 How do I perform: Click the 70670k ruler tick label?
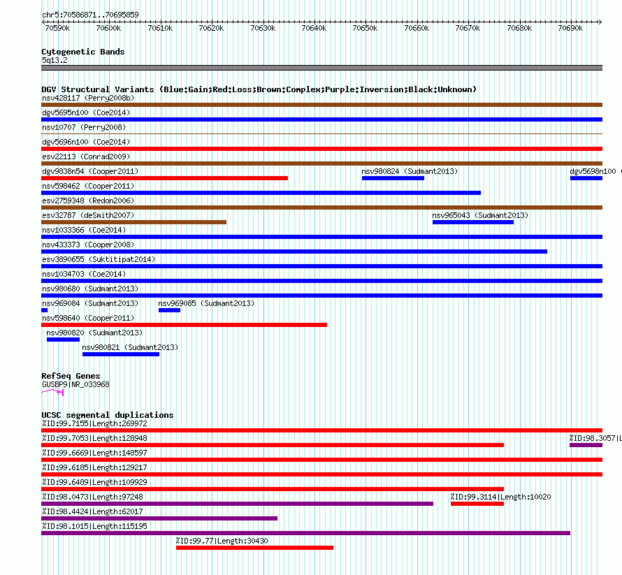tap(468, 28)
